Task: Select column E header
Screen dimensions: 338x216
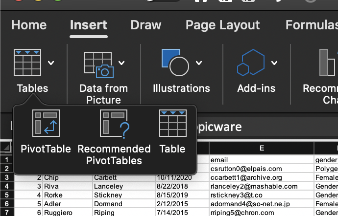Action: click(x=262, y=148)
